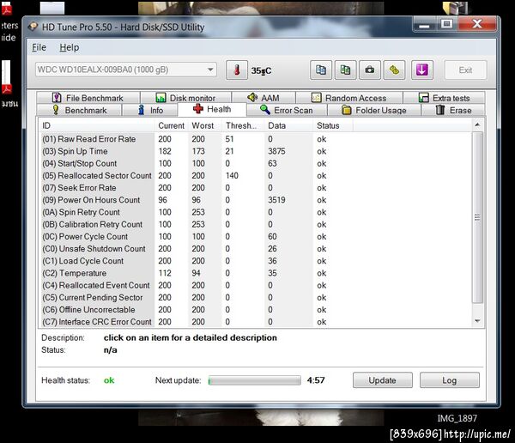Click HD Tune title bar app icon
515x443 pixels.
pos(33,27)
